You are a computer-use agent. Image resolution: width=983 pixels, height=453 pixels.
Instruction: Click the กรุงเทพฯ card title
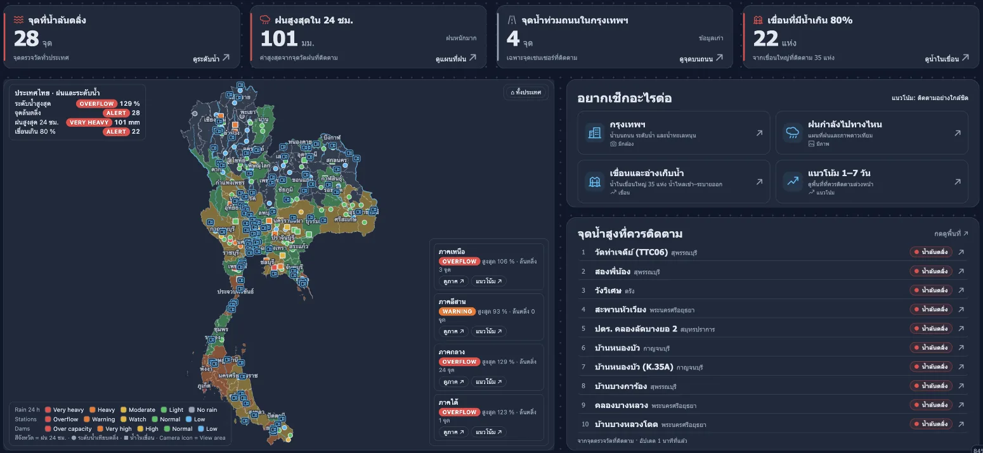[627, 124]
